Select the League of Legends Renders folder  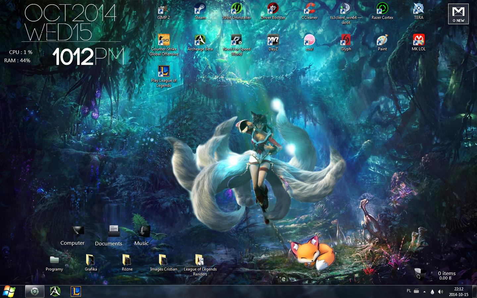tap(200, 265)
